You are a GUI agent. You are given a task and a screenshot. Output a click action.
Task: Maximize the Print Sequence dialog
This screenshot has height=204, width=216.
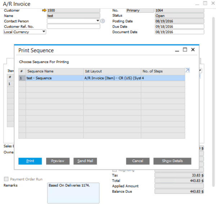[185, 50]
